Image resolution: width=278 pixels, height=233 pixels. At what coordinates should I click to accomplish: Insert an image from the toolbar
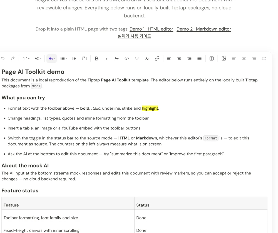coord(224,58)
